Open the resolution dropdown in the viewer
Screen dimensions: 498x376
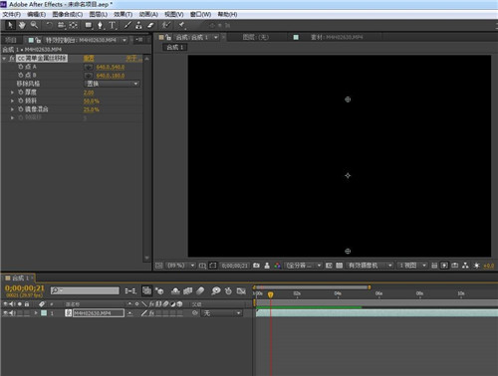[x=304, y=266]
